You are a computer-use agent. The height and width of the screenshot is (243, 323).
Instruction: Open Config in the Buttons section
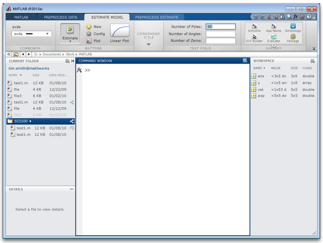(x=96, y=34)
